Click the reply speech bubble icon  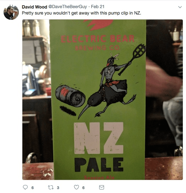point(25,187)
